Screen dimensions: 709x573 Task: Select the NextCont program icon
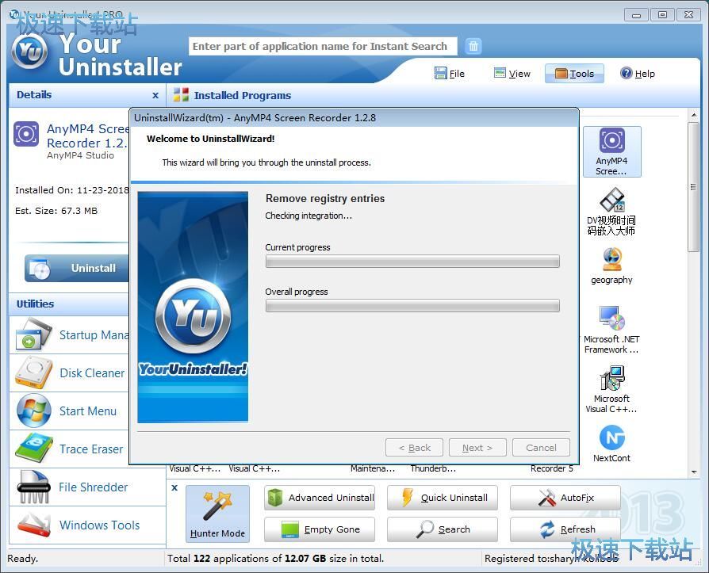(x=611, y=443)
